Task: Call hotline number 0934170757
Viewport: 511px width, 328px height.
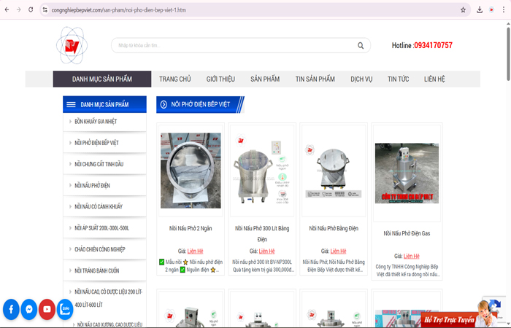Action: tap(433, 45)
